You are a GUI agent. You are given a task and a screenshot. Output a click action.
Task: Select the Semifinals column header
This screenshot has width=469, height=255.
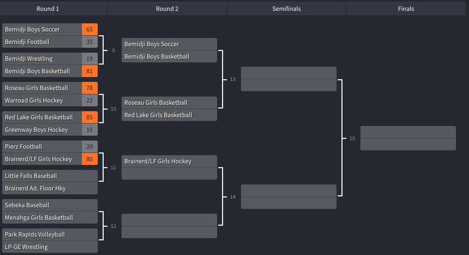pyautogui.click(x=286, y=9)
